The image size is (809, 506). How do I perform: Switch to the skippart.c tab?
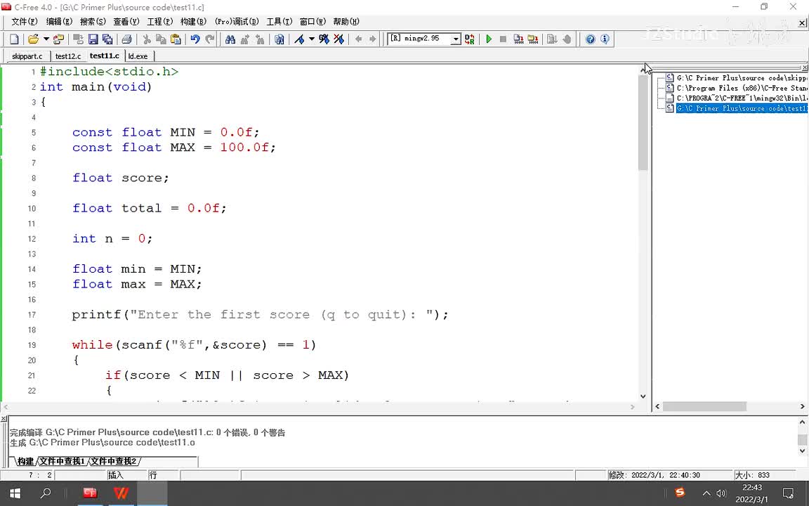tap(27, 56)
